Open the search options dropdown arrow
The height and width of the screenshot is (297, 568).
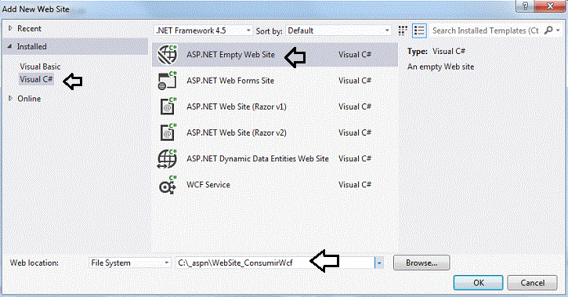click(559, 31)
